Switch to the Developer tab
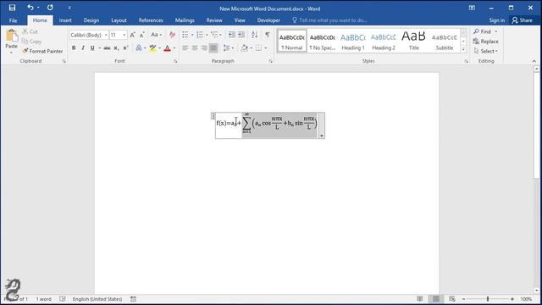The height and width of the screenshot is (305, 542). (x=268, y=20)
